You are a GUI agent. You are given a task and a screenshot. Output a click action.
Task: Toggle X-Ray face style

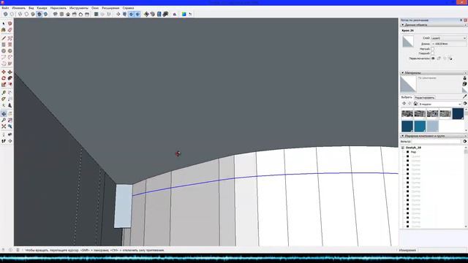coord(5,14)
